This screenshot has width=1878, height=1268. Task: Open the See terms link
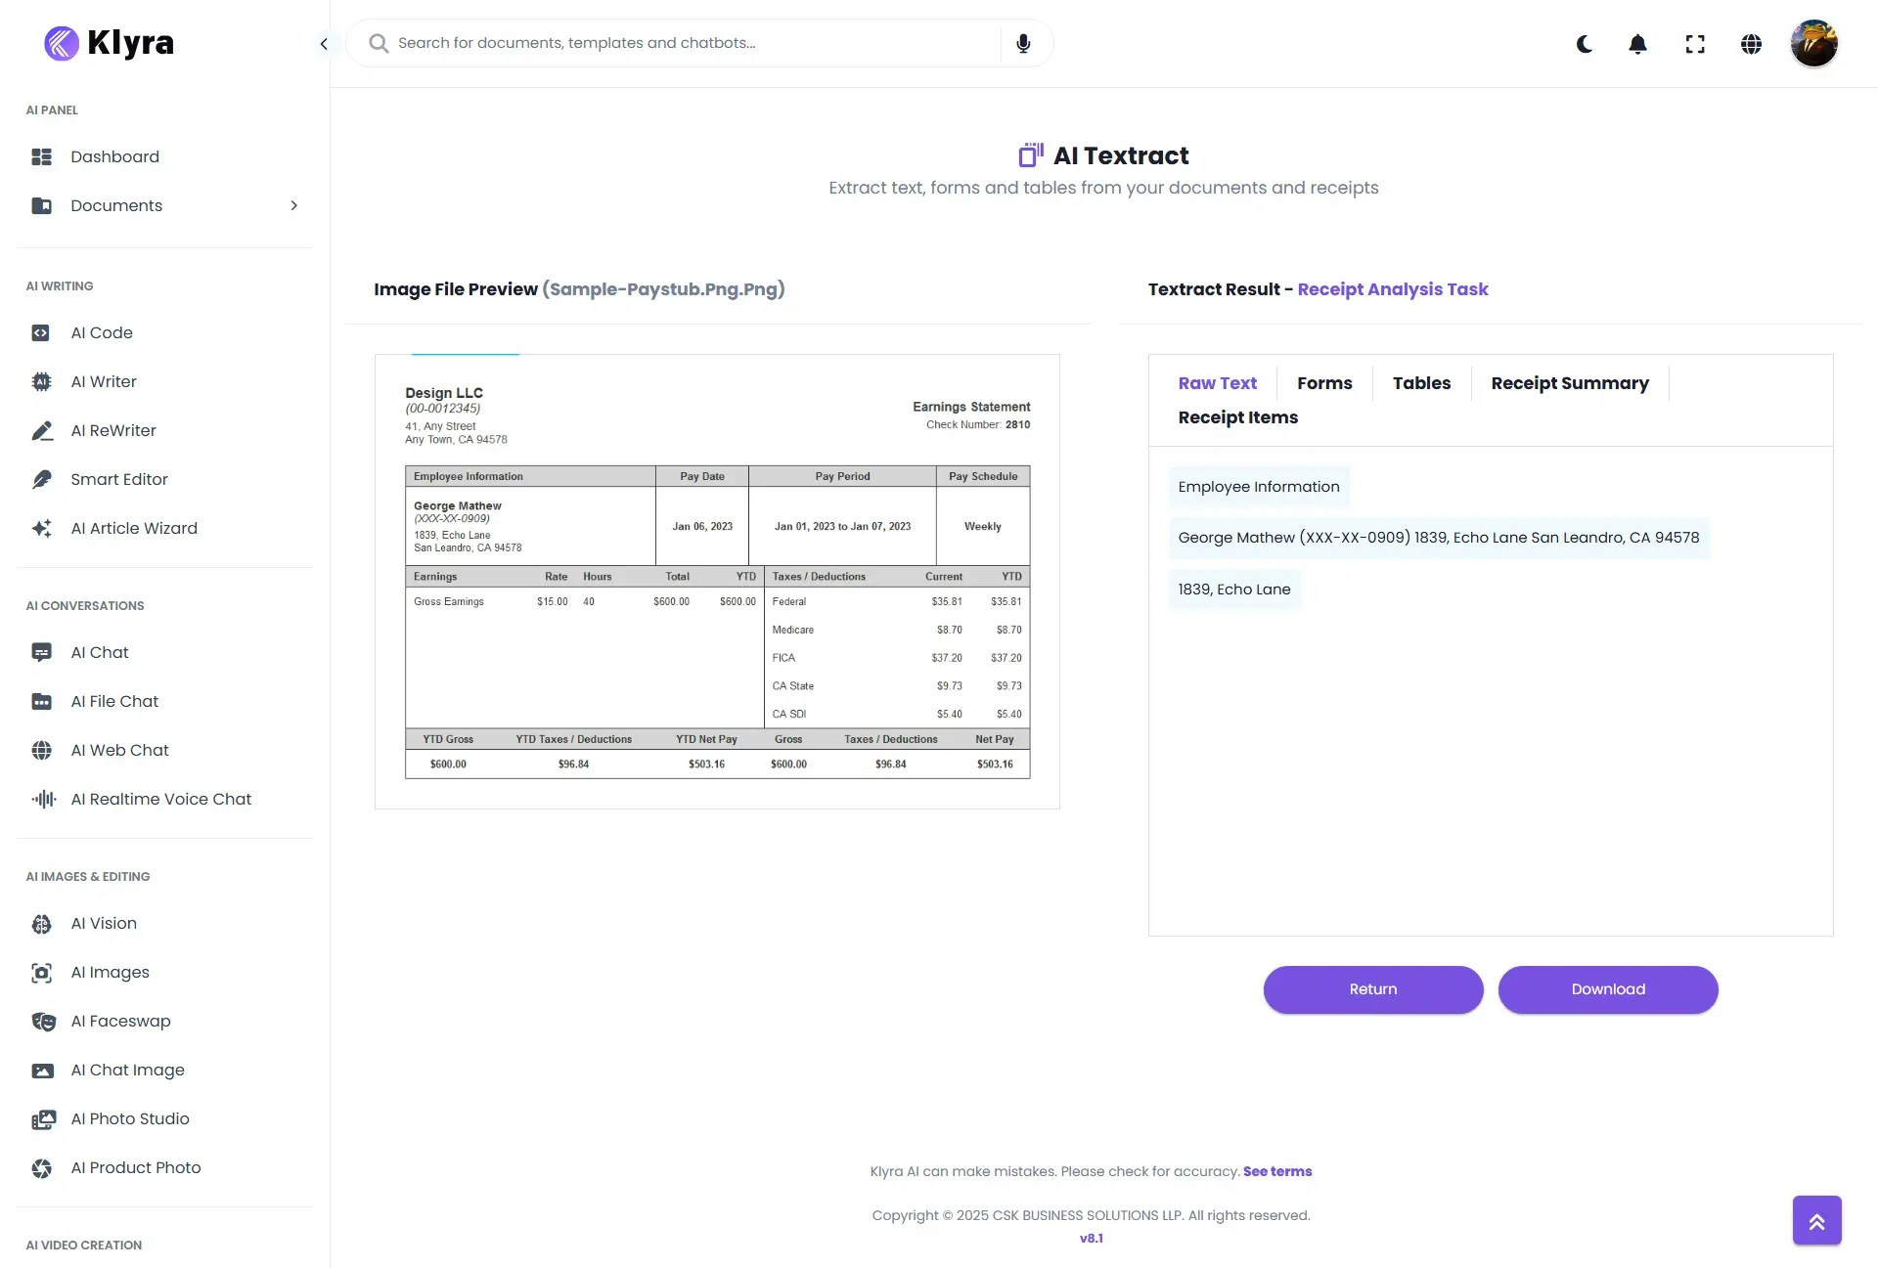point(1277,1171)
